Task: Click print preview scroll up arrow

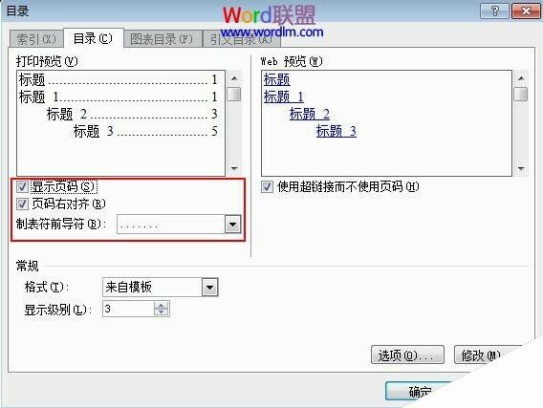Action: point(234,78)
